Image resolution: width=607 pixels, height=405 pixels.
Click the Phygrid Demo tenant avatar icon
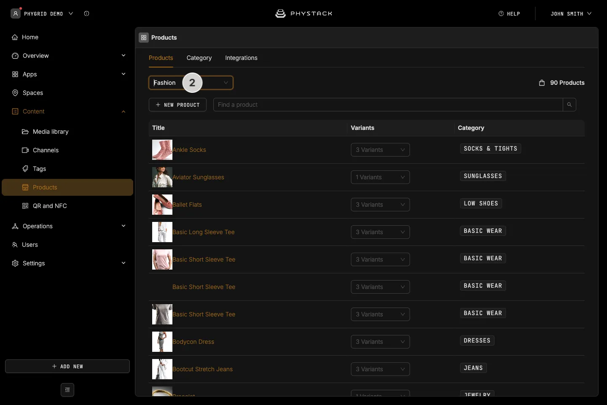click(x=16, y=13)
